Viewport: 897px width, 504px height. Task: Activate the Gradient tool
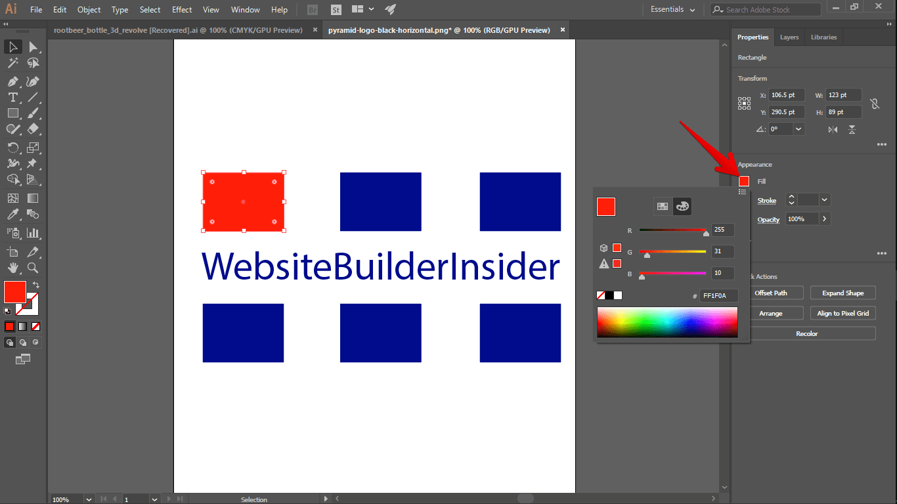(33, 198)
